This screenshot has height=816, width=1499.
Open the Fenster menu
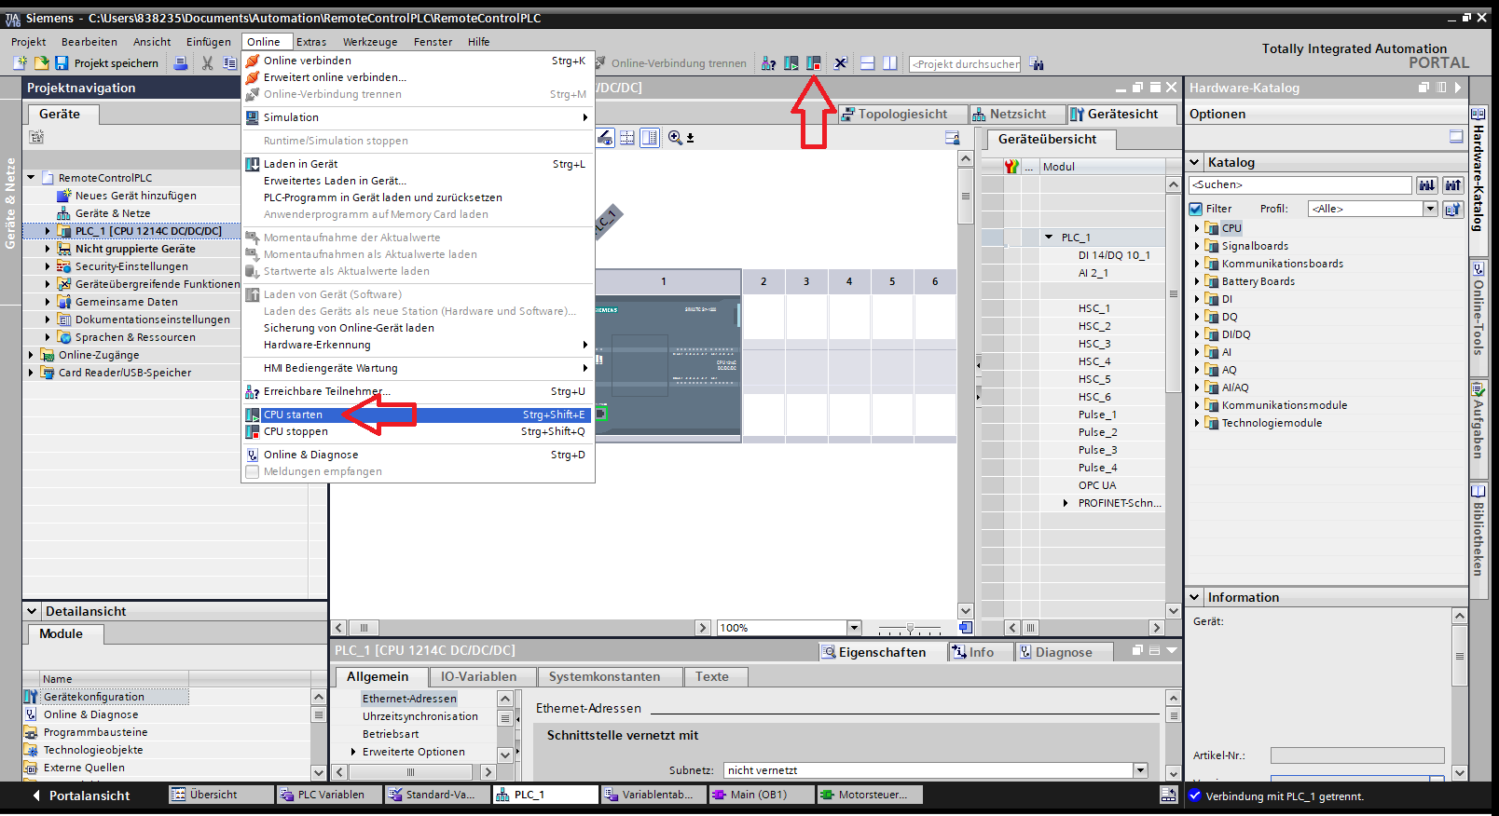coord(433,42)
